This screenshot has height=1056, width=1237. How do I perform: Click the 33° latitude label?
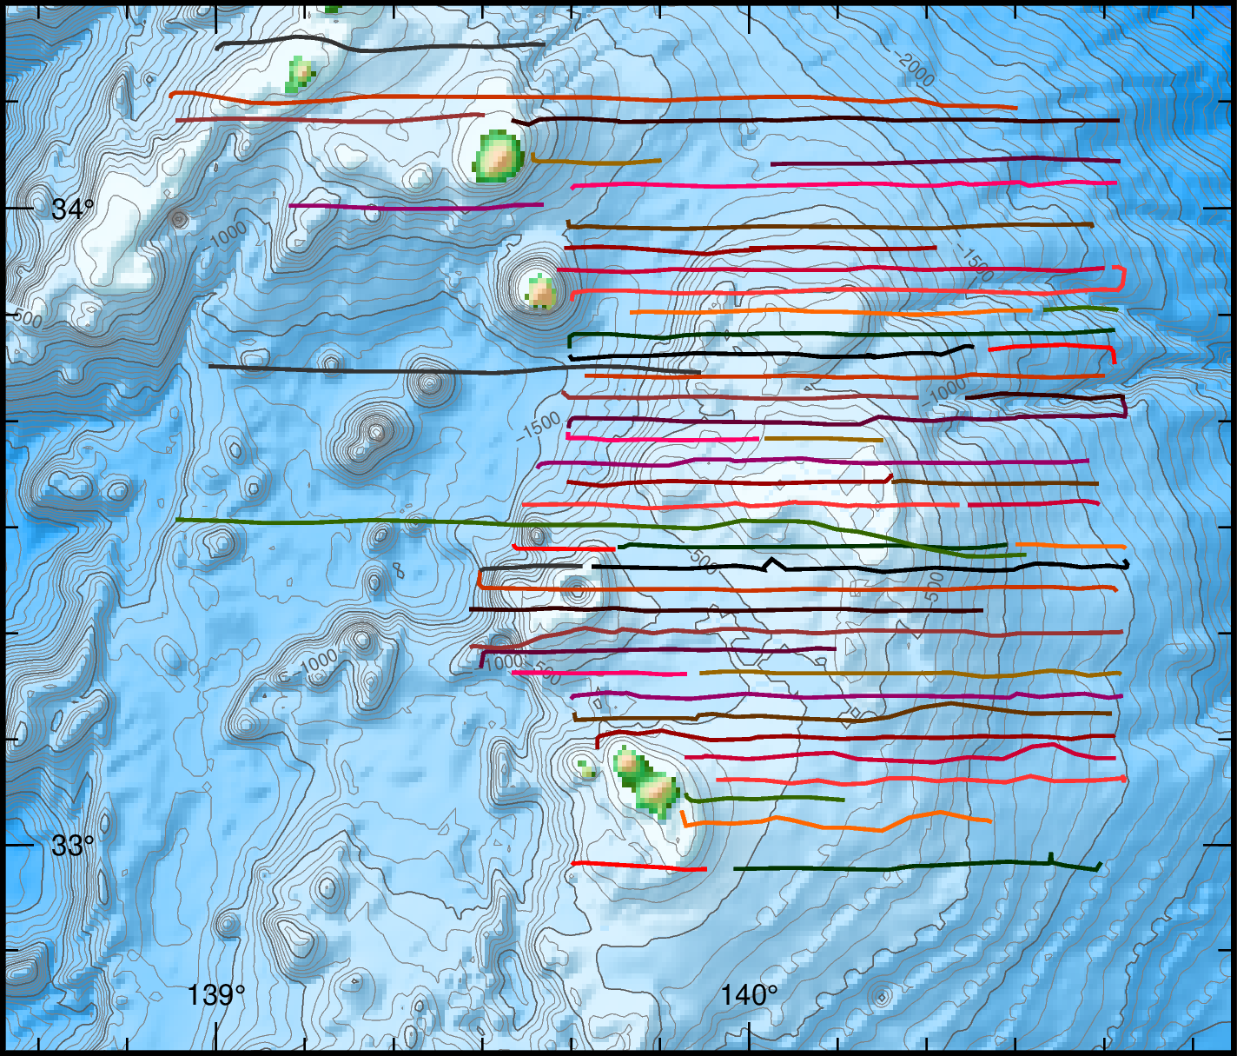click(x=72, y=846)
